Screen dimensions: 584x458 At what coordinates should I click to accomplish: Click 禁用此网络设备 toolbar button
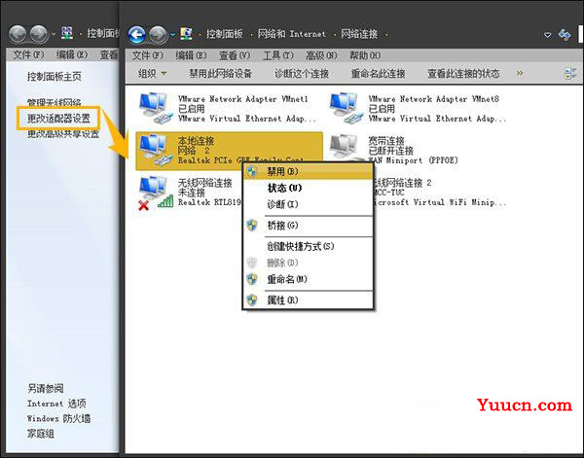click(221, 73)
